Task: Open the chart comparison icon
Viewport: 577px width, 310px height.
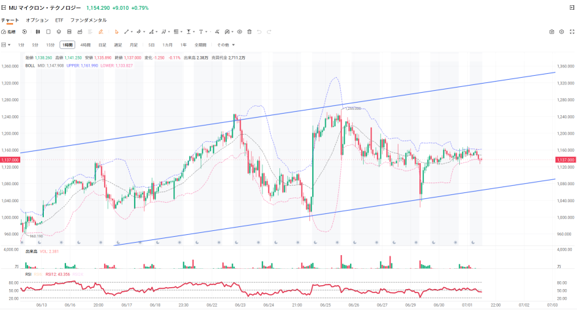Action: point(80,32)
